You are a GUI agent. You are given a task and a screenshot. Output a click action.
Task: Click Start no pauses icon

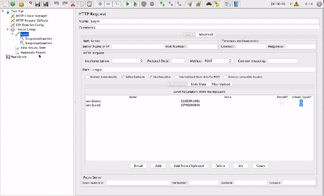click(135, 4)
